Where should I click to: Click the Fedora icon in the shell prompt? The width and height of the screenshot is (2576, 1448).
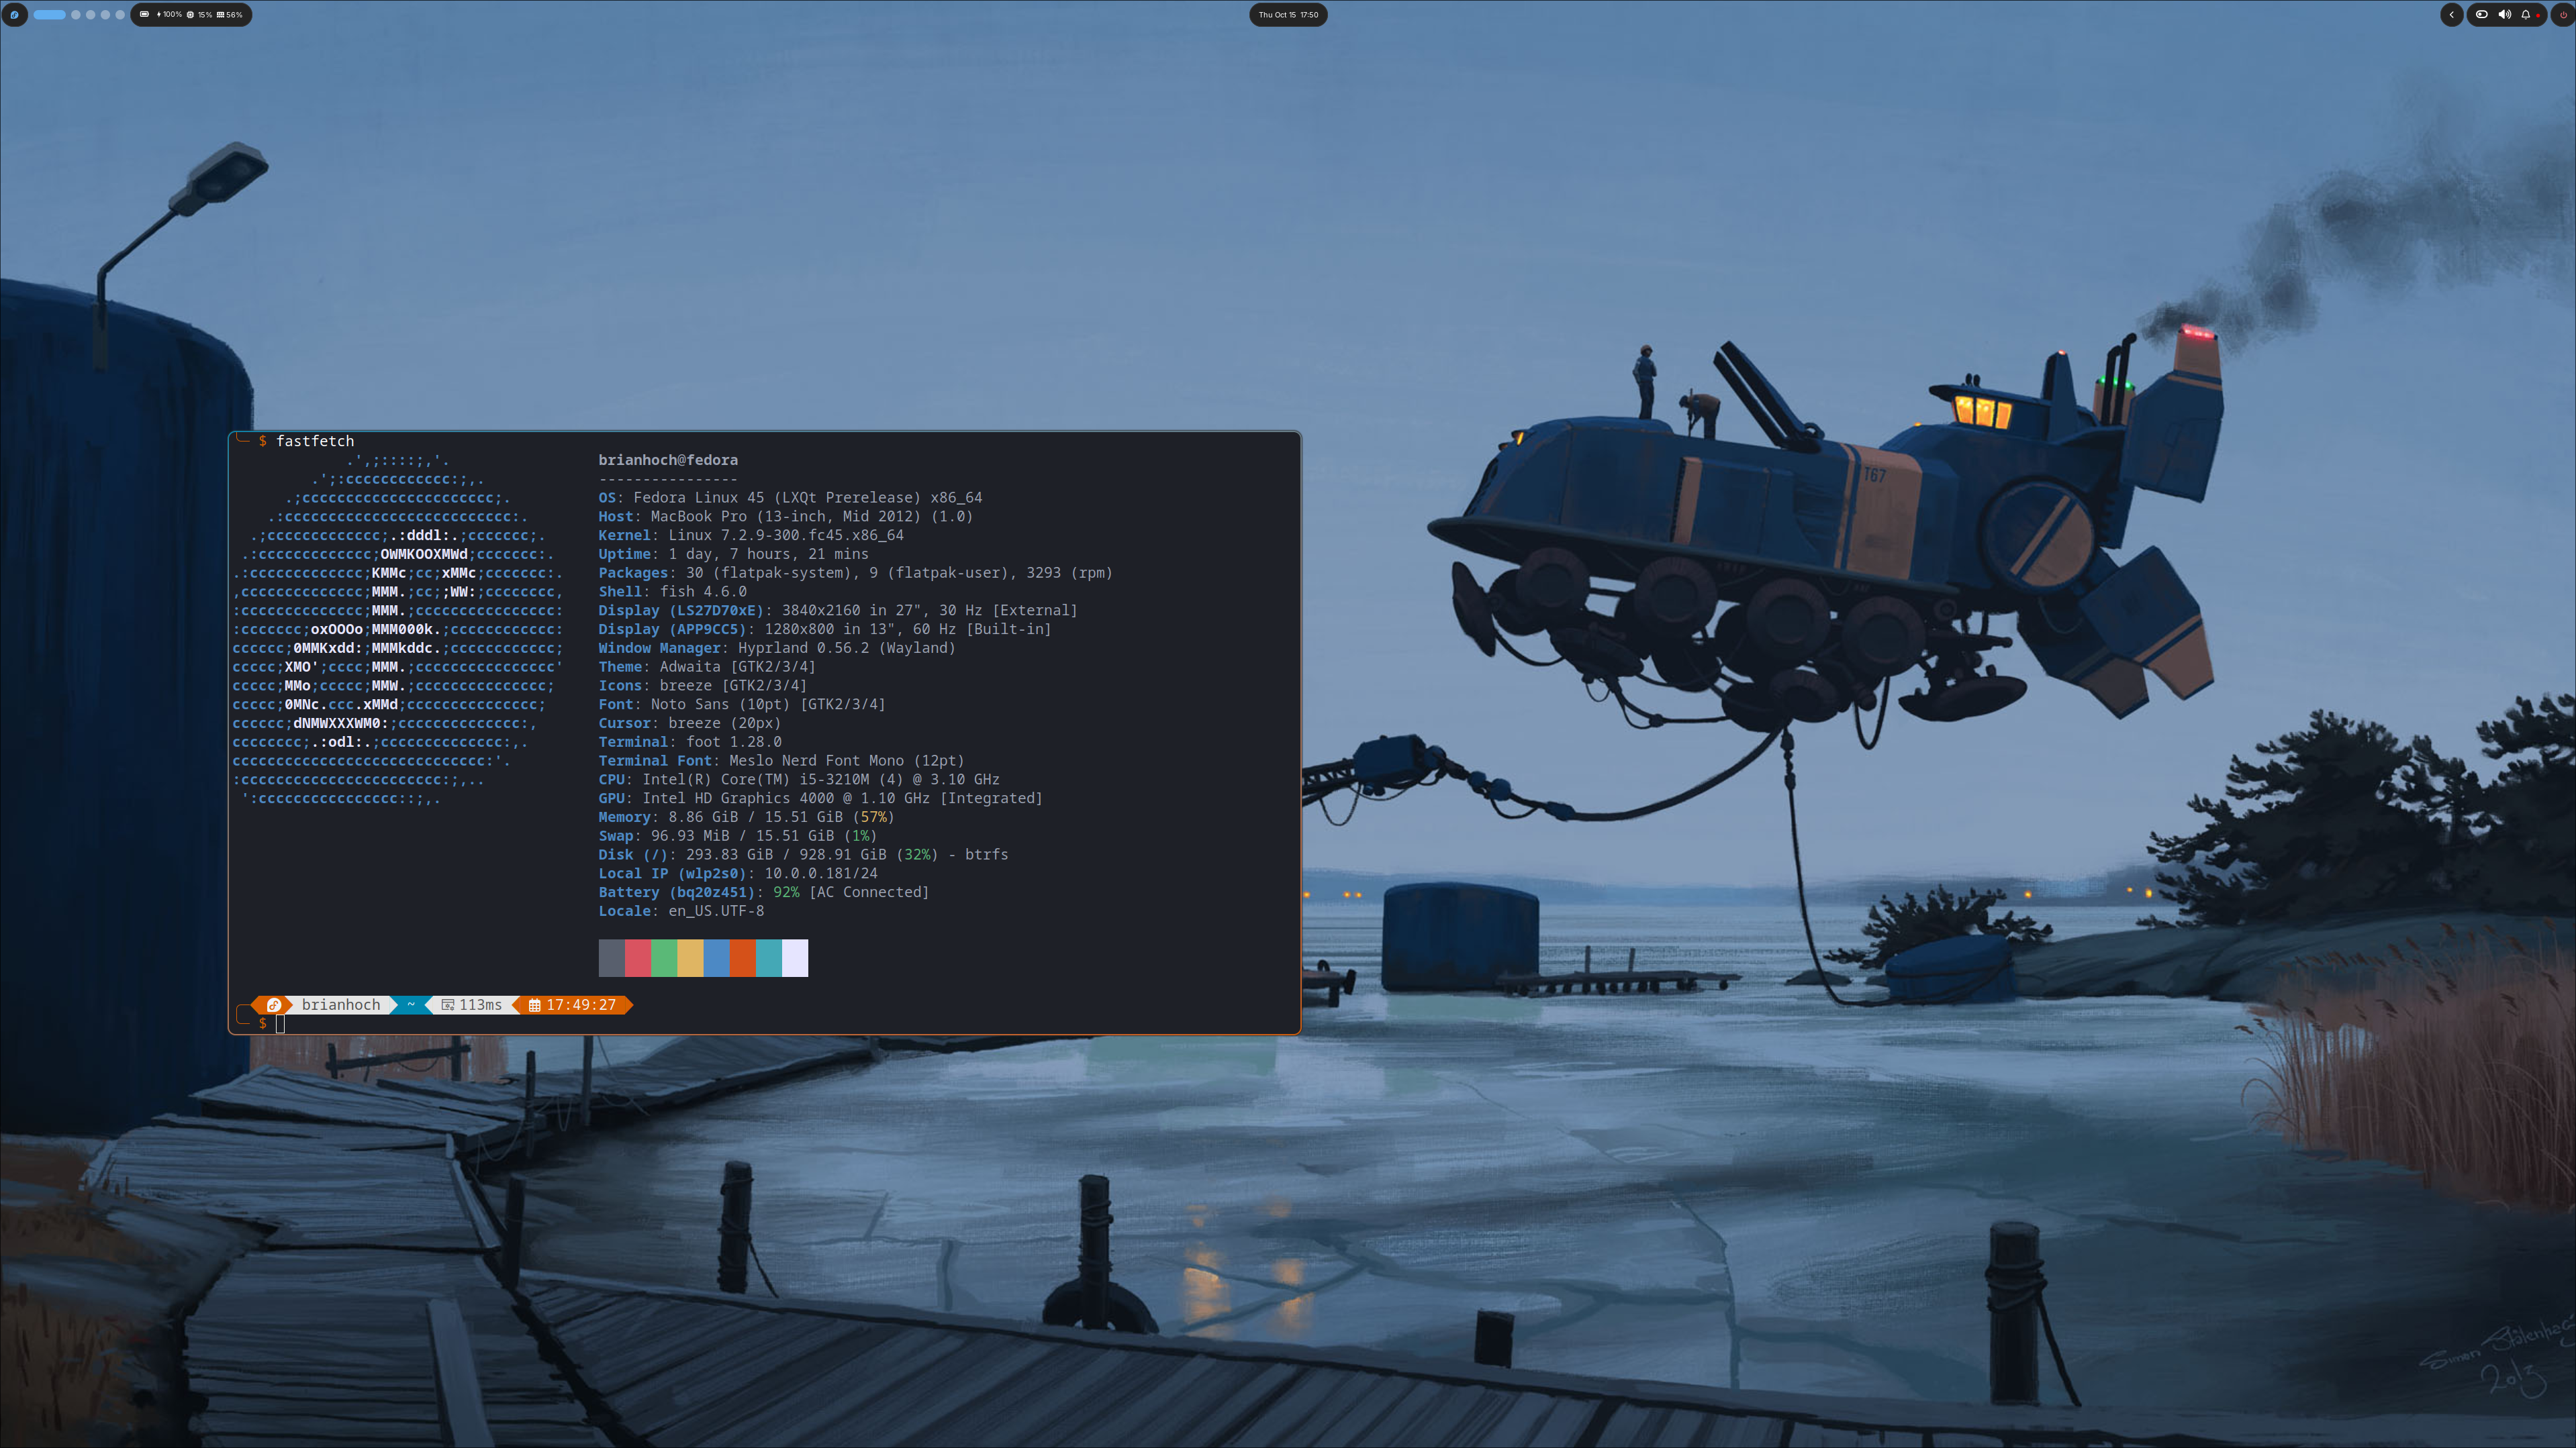click(273, 1004)
